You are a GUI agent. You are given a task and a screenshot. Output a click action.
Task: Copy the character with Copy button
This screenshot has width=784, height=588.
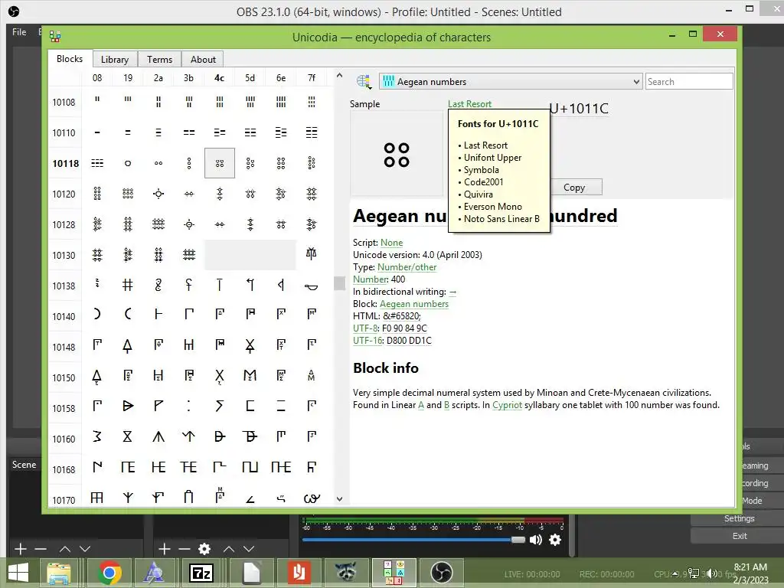tap(576, 188)
